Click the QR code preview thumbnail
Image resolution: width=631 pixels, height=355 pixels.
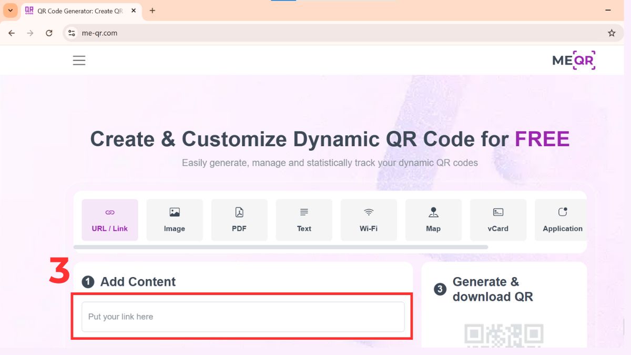pyautogui.click(x=503, y=334)
